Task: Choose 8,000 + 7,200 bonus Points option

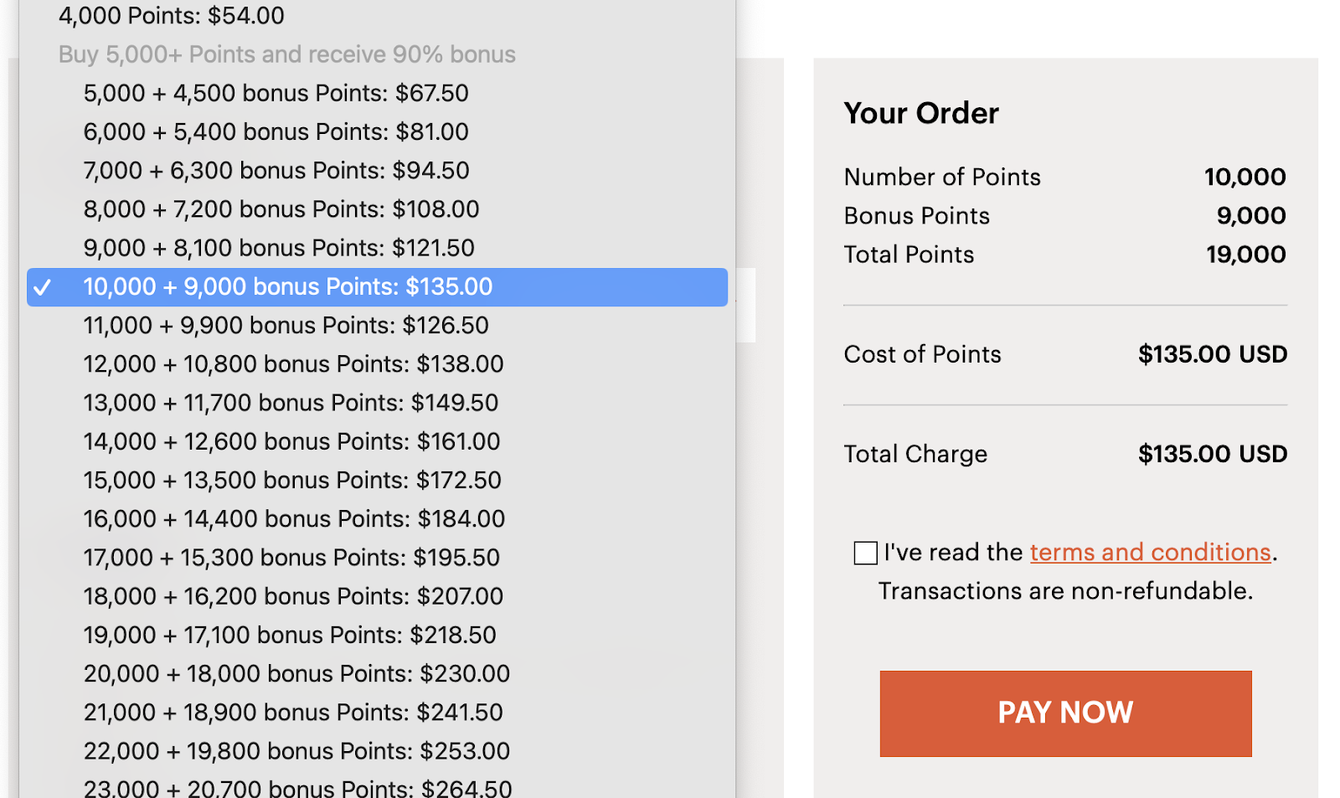Action: tap(281, 209)
